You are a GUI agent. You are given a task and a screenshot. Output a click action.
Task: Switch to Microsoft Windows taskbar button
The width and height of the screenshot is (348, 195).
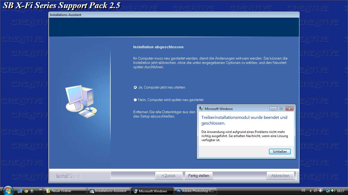pyautogui.click(x=152, y=191)
